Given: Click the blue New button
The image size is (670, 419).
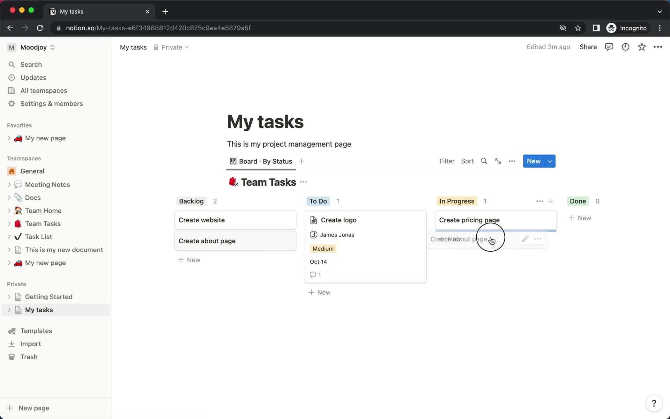Looking at the screenshot, I should point(534,161).
